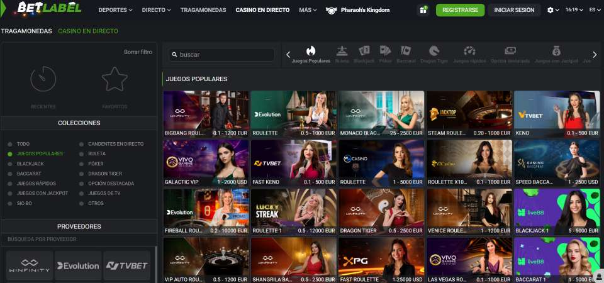Open the Ruleta category icon in carousel

click(x=342, y=51)
